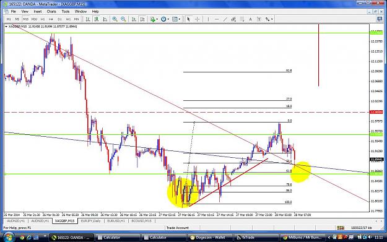Zoom out on the chart
The image size is (387, 242).
click(123, 19)
